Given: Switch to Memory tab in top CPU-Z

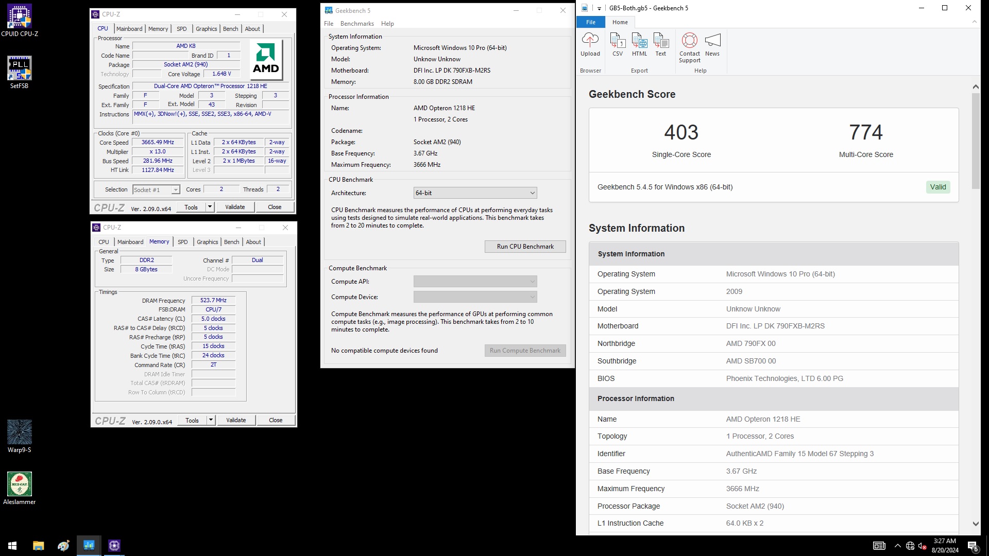Looking at the screenshot, I should click(158, 29).
